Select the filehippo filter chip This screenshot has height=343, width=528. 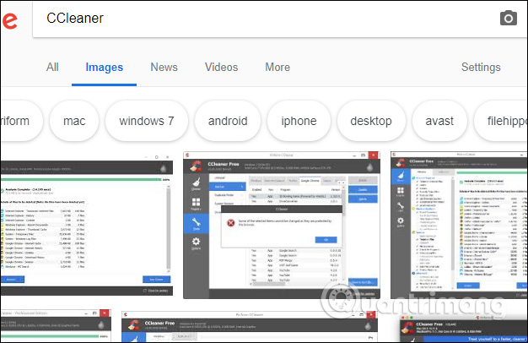(501, 121)
